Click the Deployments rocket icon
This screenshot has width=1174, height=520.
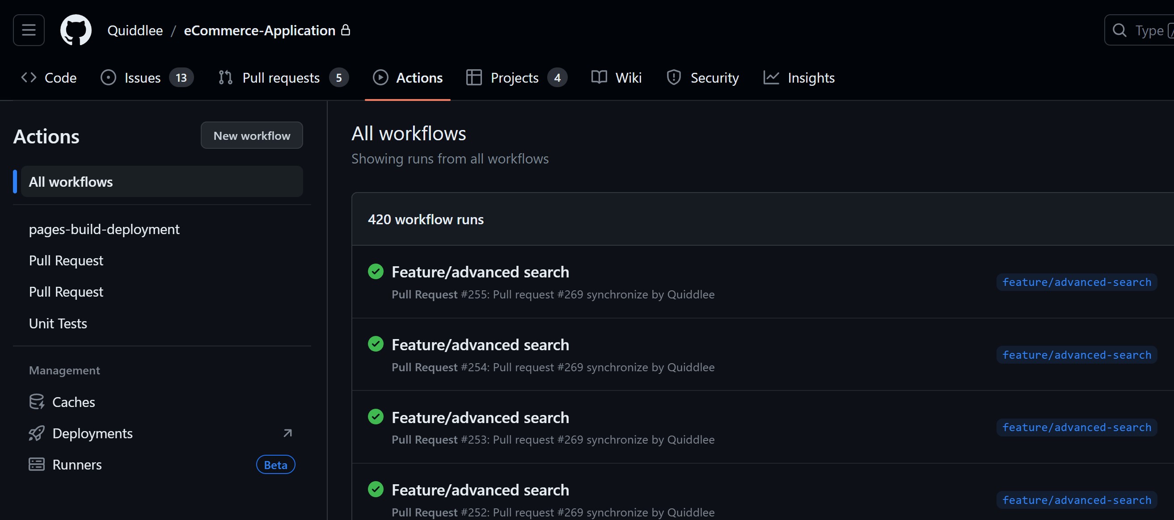coord(37,433)
